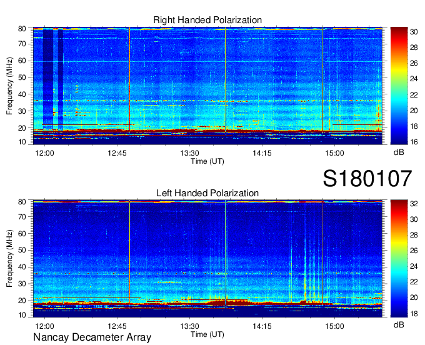425x345 pixels.
Task: Click the 10 MHz tick of right-handed plot
Action: 22,142
